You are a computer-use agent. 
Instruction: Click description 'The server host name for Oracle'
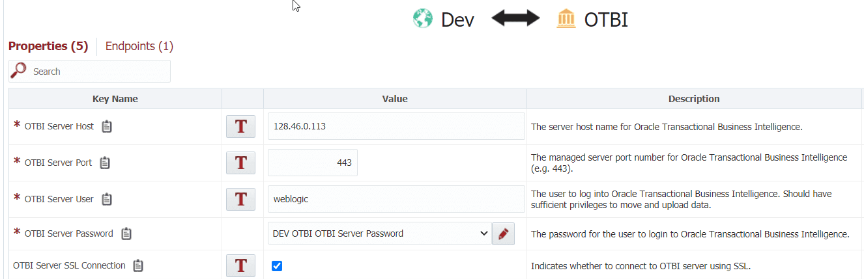pos(667,127)
